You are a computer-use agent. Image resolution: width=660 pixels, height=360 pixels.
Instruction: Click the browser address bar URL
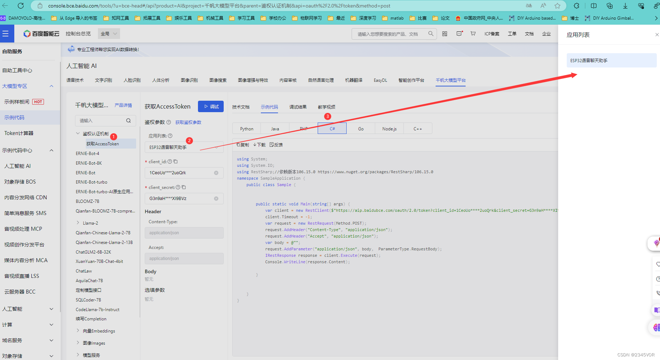pos(219,6)
